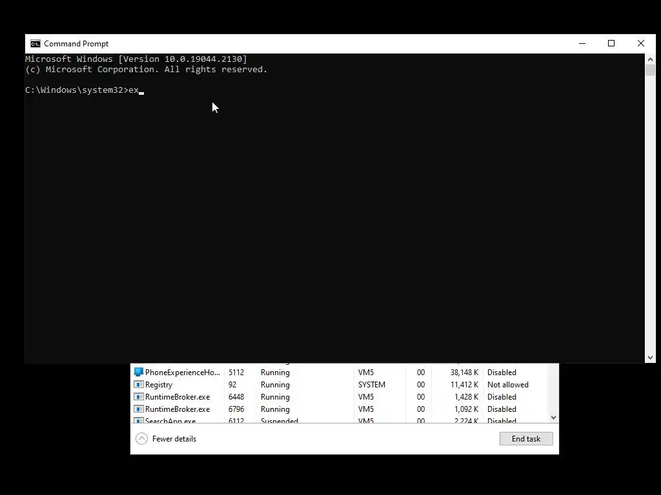Click SYSTEM user name cell
This screenshot has height=495, width=661.
click(371, 385)
